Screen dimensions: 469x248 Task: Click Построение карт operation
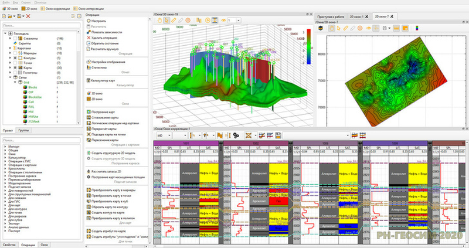pyautogui.click(x=104, y=111)
